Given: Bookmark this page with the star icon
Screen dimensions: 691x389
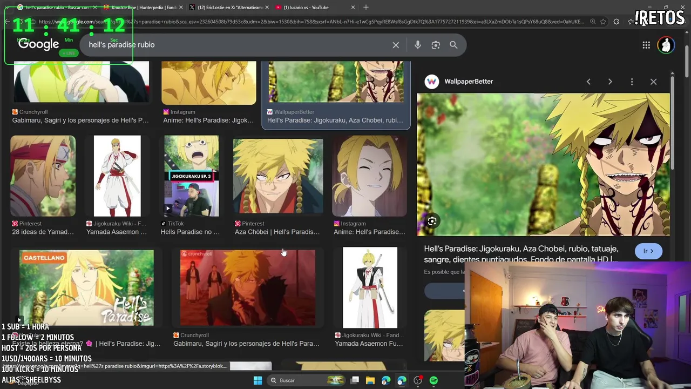Looking at the screenshot, I should 603,22.
